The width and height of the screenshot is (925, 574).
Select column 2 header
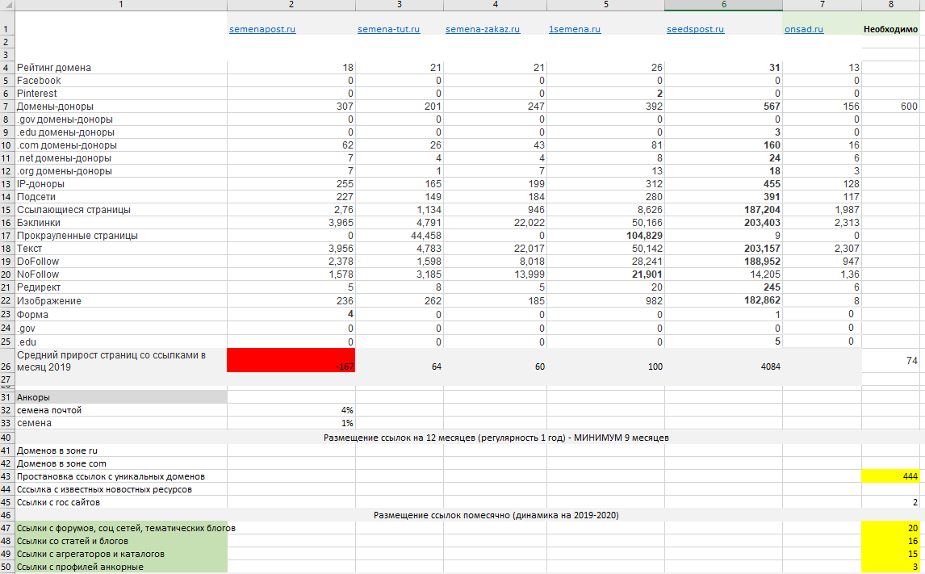click(x=291, y=5)
